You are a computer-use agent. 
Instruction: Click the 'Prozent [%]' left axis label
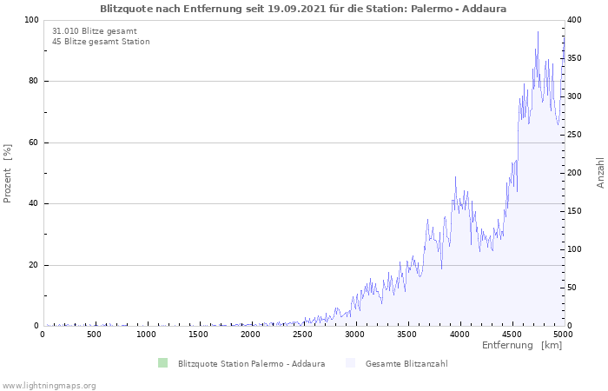(8, 173)
